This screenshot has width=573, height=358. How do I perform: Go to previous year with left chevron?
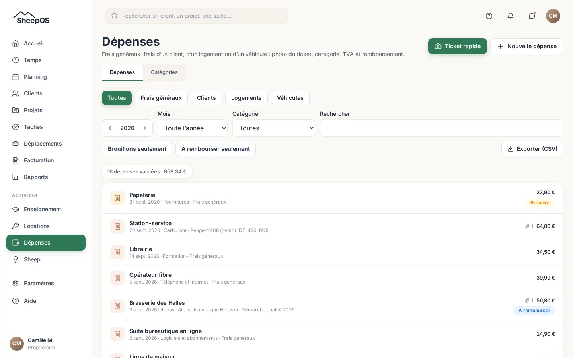(110, 128)
